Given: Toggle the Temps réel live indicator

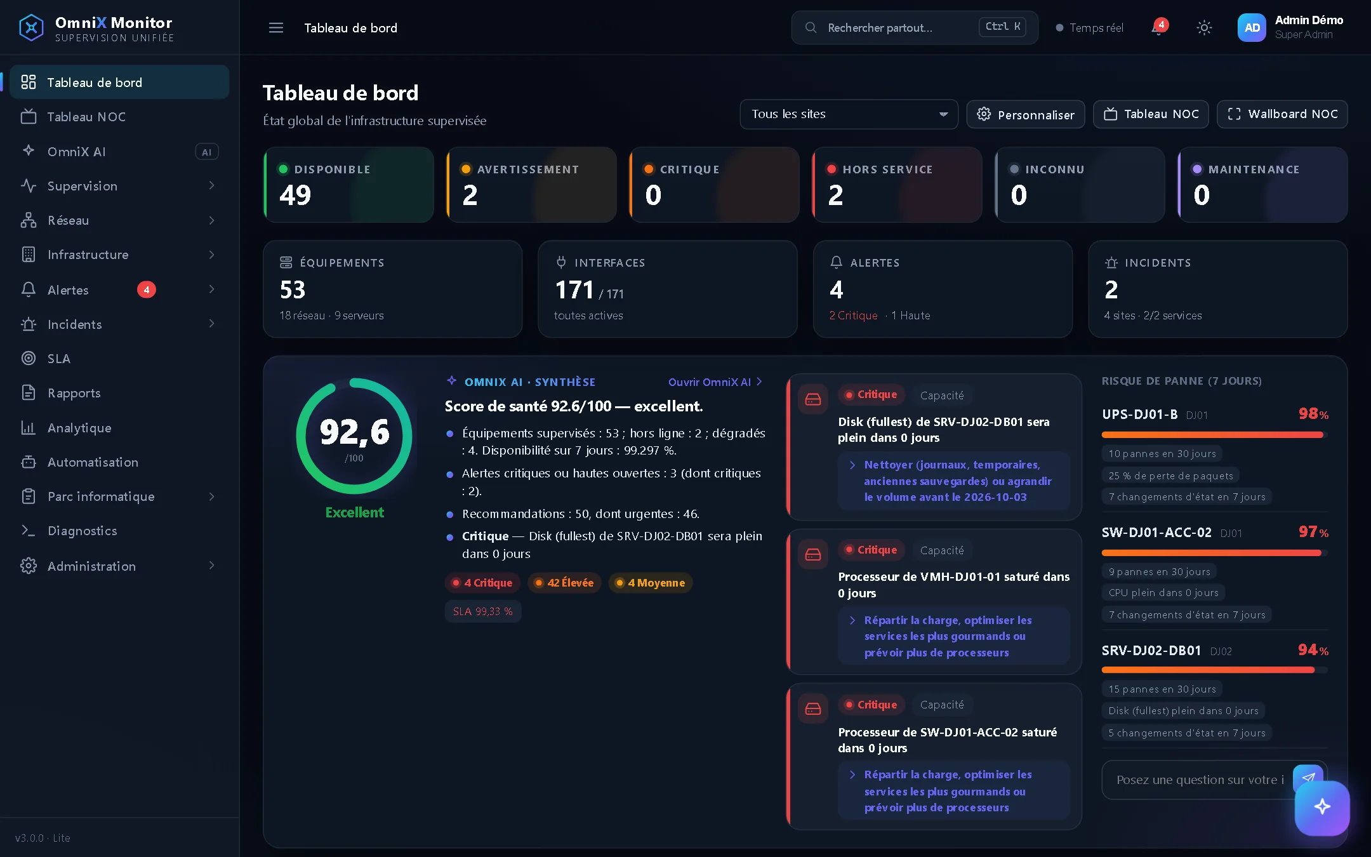Looking at the screenshot, I should point(1090,28).
